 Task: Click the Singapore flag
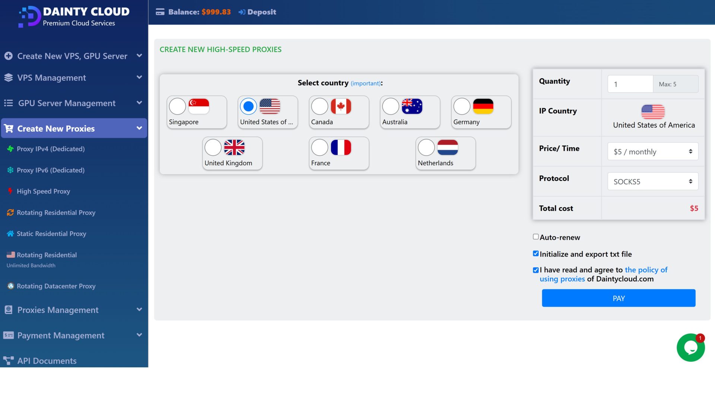click(x=199, y=106)
